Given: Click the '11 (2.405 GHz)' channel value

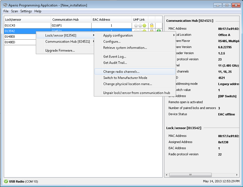Looking at the screenshot, I should 228,65.
